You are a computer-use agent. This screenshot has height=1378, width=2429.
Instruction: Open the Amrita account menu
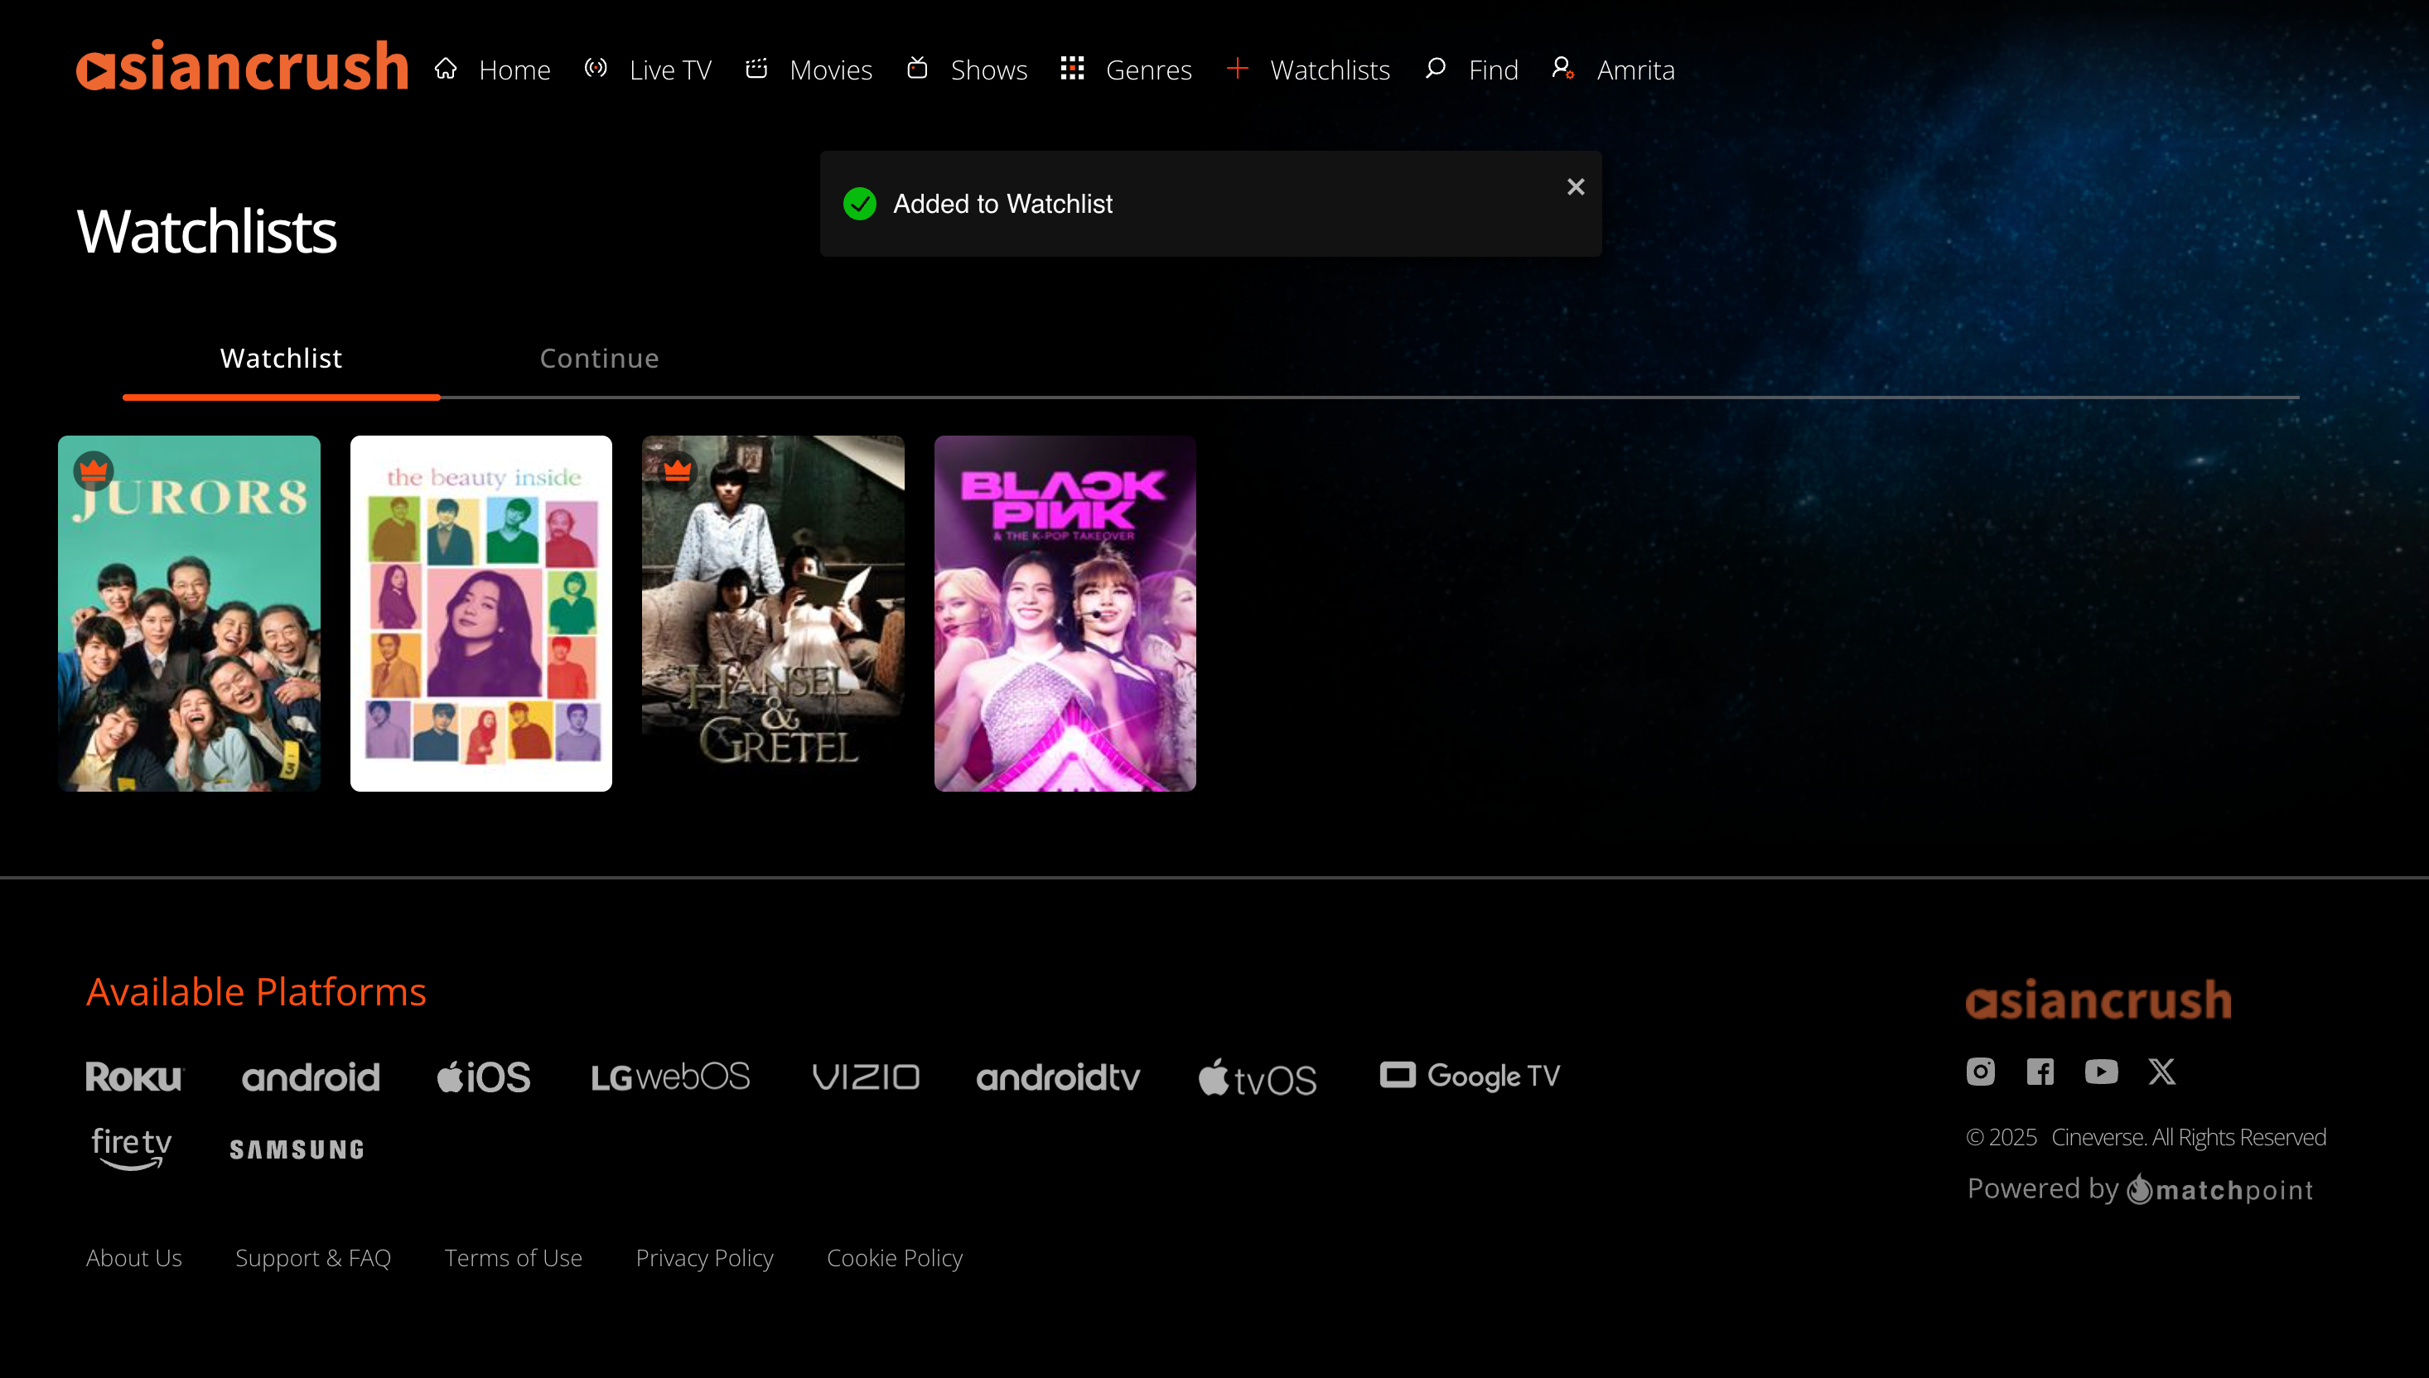[1635, 69]
